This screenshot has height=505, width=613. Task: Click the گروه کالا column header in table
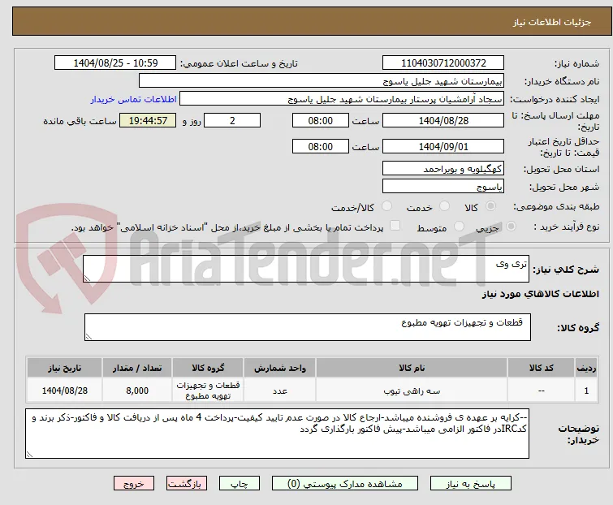pos(208,368)
